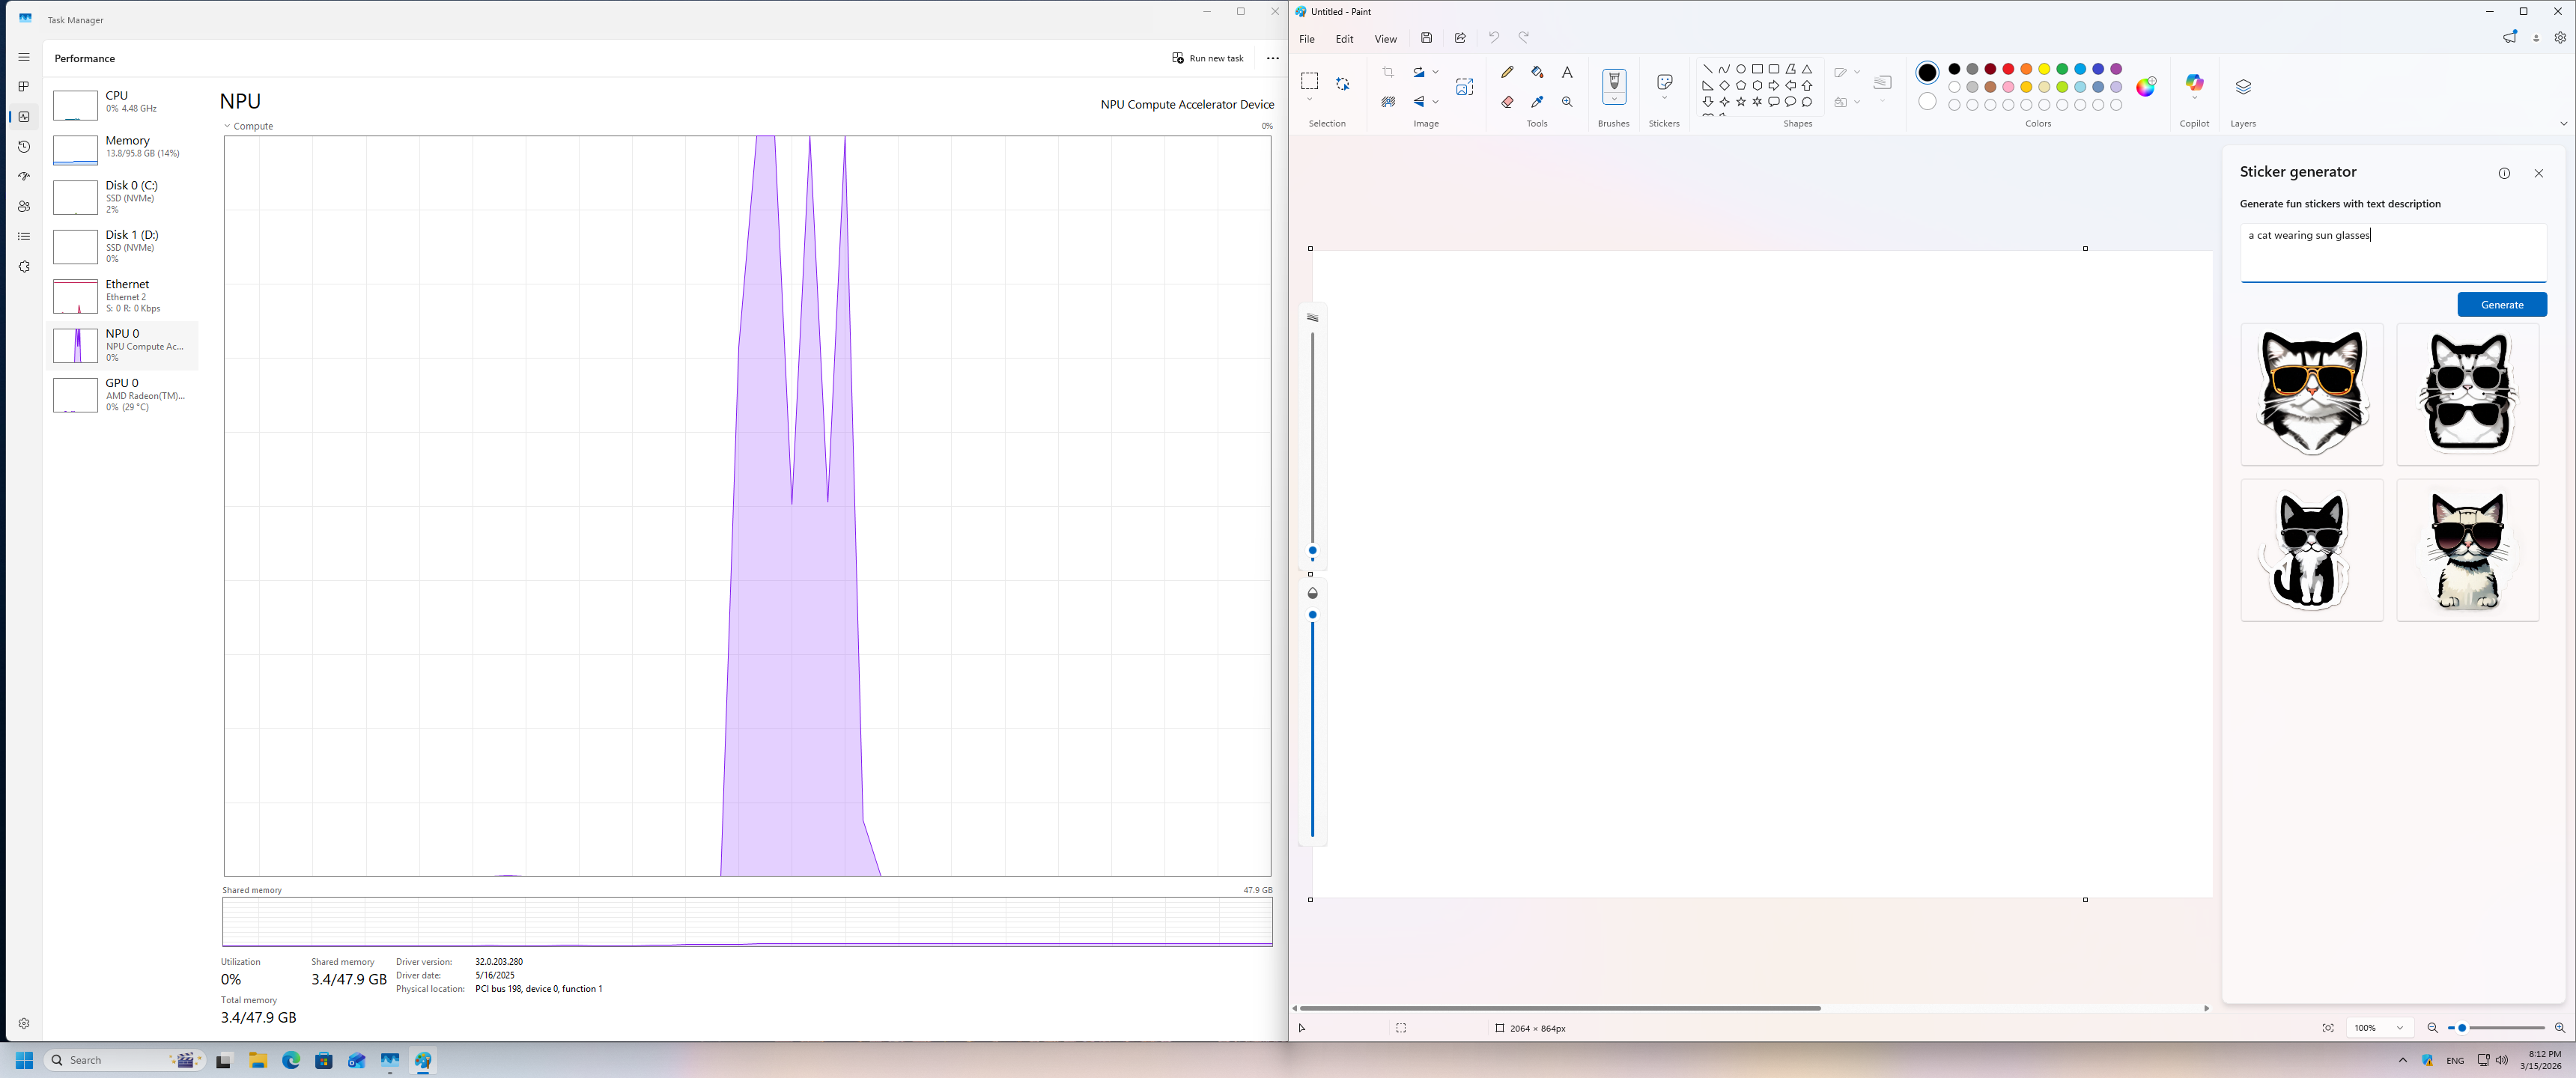The image size is (2576, 1078).
Task: Click Run new task
Action: point(1208,58)
